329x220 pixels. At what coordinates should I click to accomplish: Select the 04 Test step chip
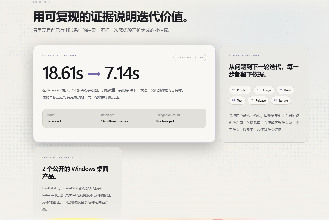237,100
